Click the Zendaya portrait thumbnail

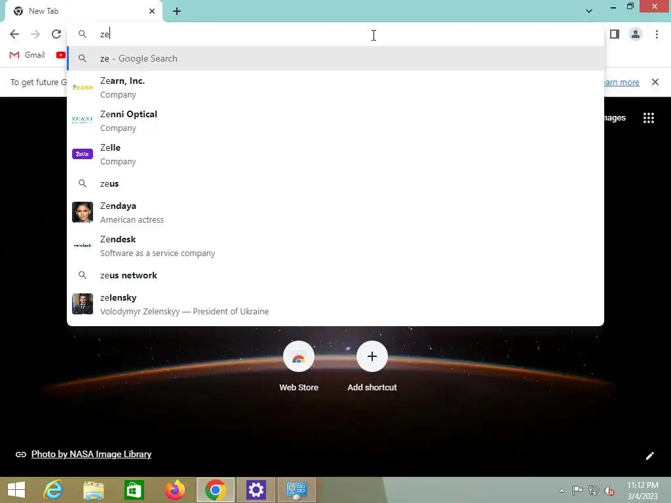click(x=83, y=212)
